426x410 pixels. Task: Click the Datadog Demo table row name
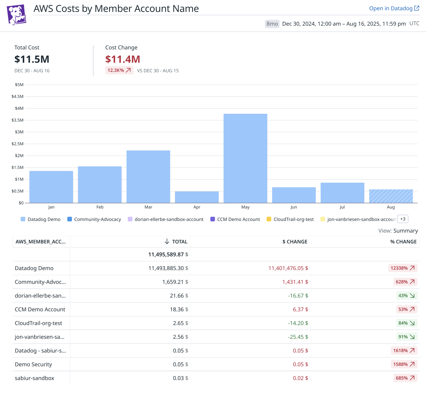[x=34, y=268]
